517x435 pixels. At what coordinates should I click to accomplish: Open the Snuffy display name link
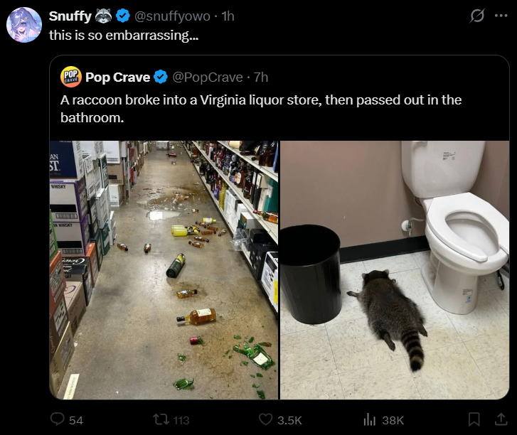pyautogui.click(x=70, y=16)
